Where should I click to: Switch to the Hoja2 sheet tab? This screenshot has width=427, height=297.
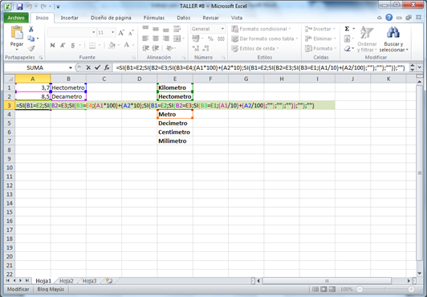[66, 281]
